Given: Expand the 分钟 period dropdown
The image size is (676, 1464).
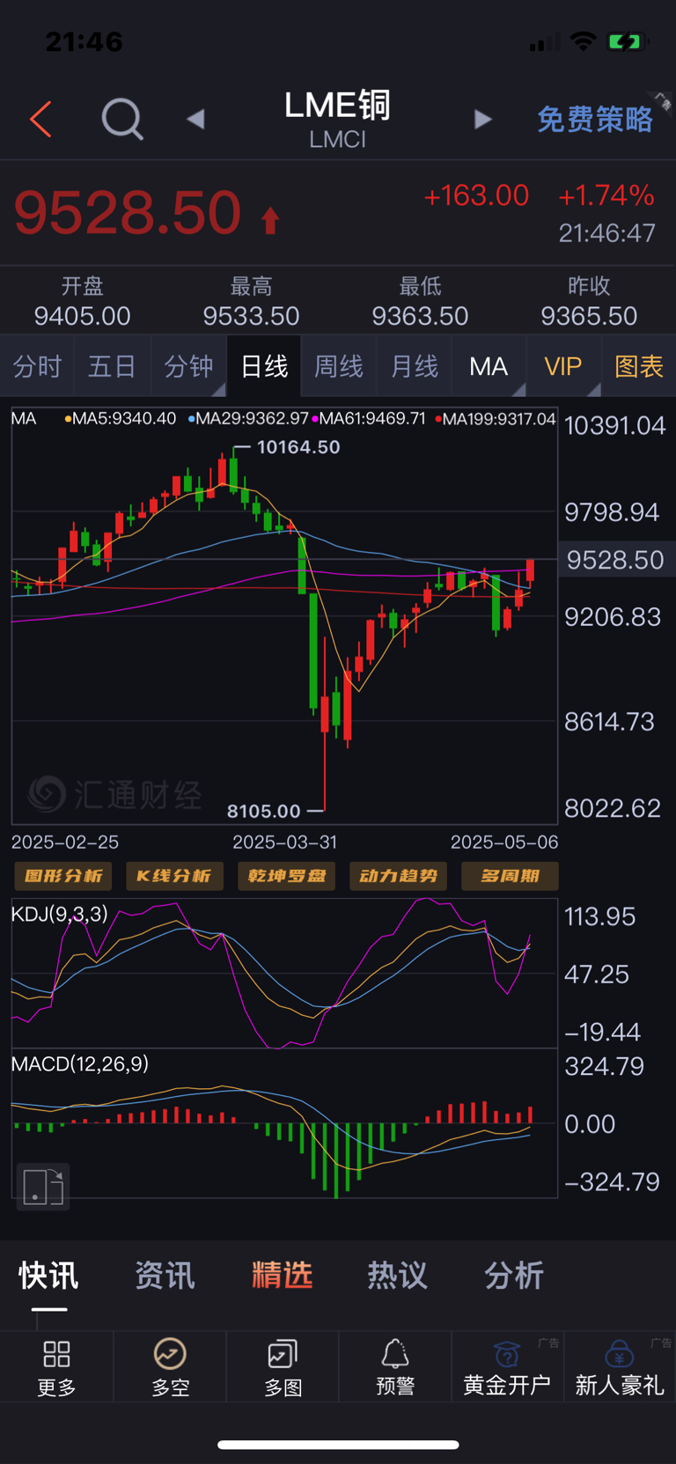Looking at the screenshot, I should [x=188, y=366].
